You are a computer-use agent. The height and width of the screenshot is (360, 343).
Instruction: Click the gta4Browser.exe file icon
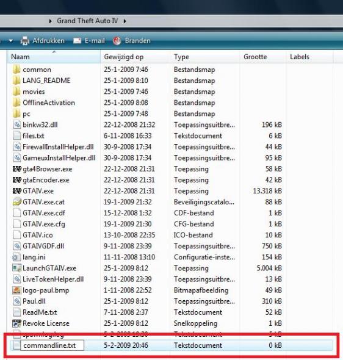click(x=16, y=169)
